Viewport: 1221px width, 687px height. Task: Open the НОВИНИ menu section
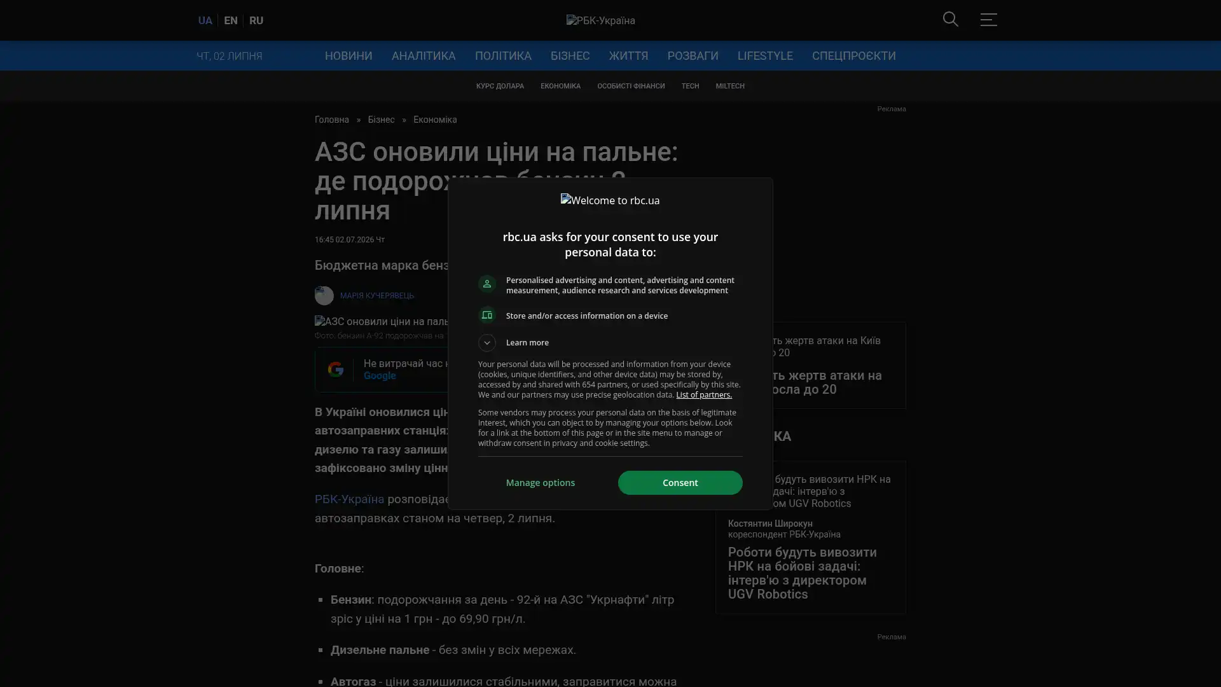click(x=348, y=56)
